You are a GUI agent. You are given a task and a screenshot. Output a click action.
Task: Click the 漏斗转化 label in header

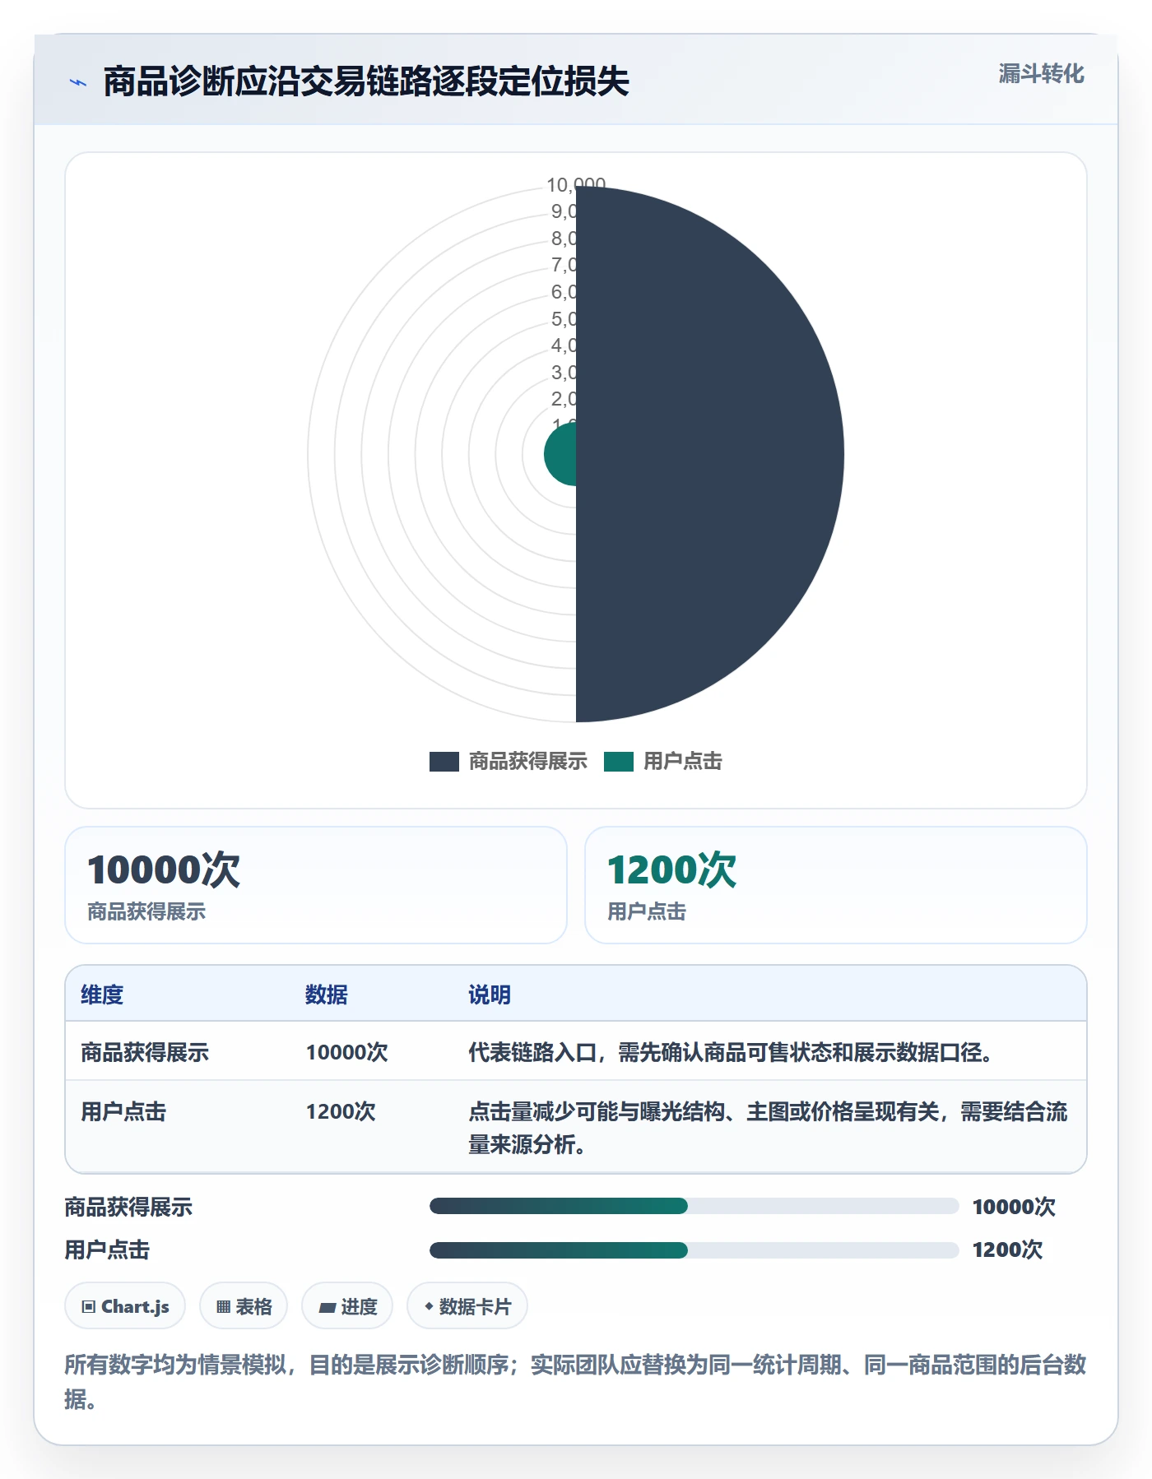point(1041,74)
